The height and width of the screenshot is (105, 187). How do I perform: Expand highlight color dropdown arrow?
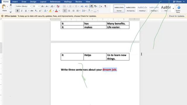click(53, 11)
